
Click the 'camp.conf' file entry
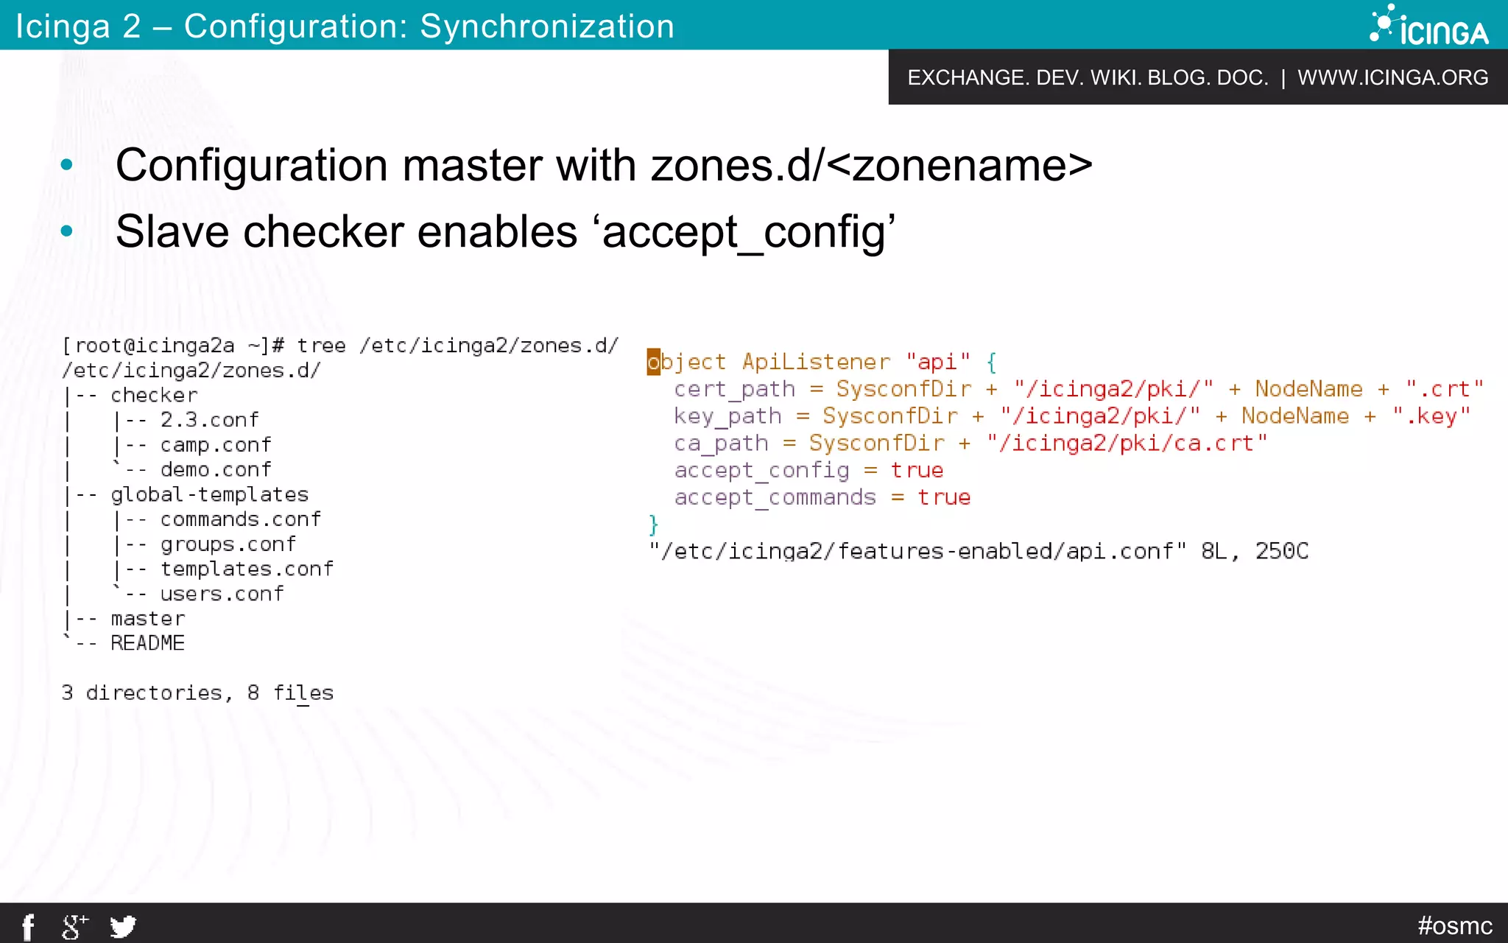(216, 445)
